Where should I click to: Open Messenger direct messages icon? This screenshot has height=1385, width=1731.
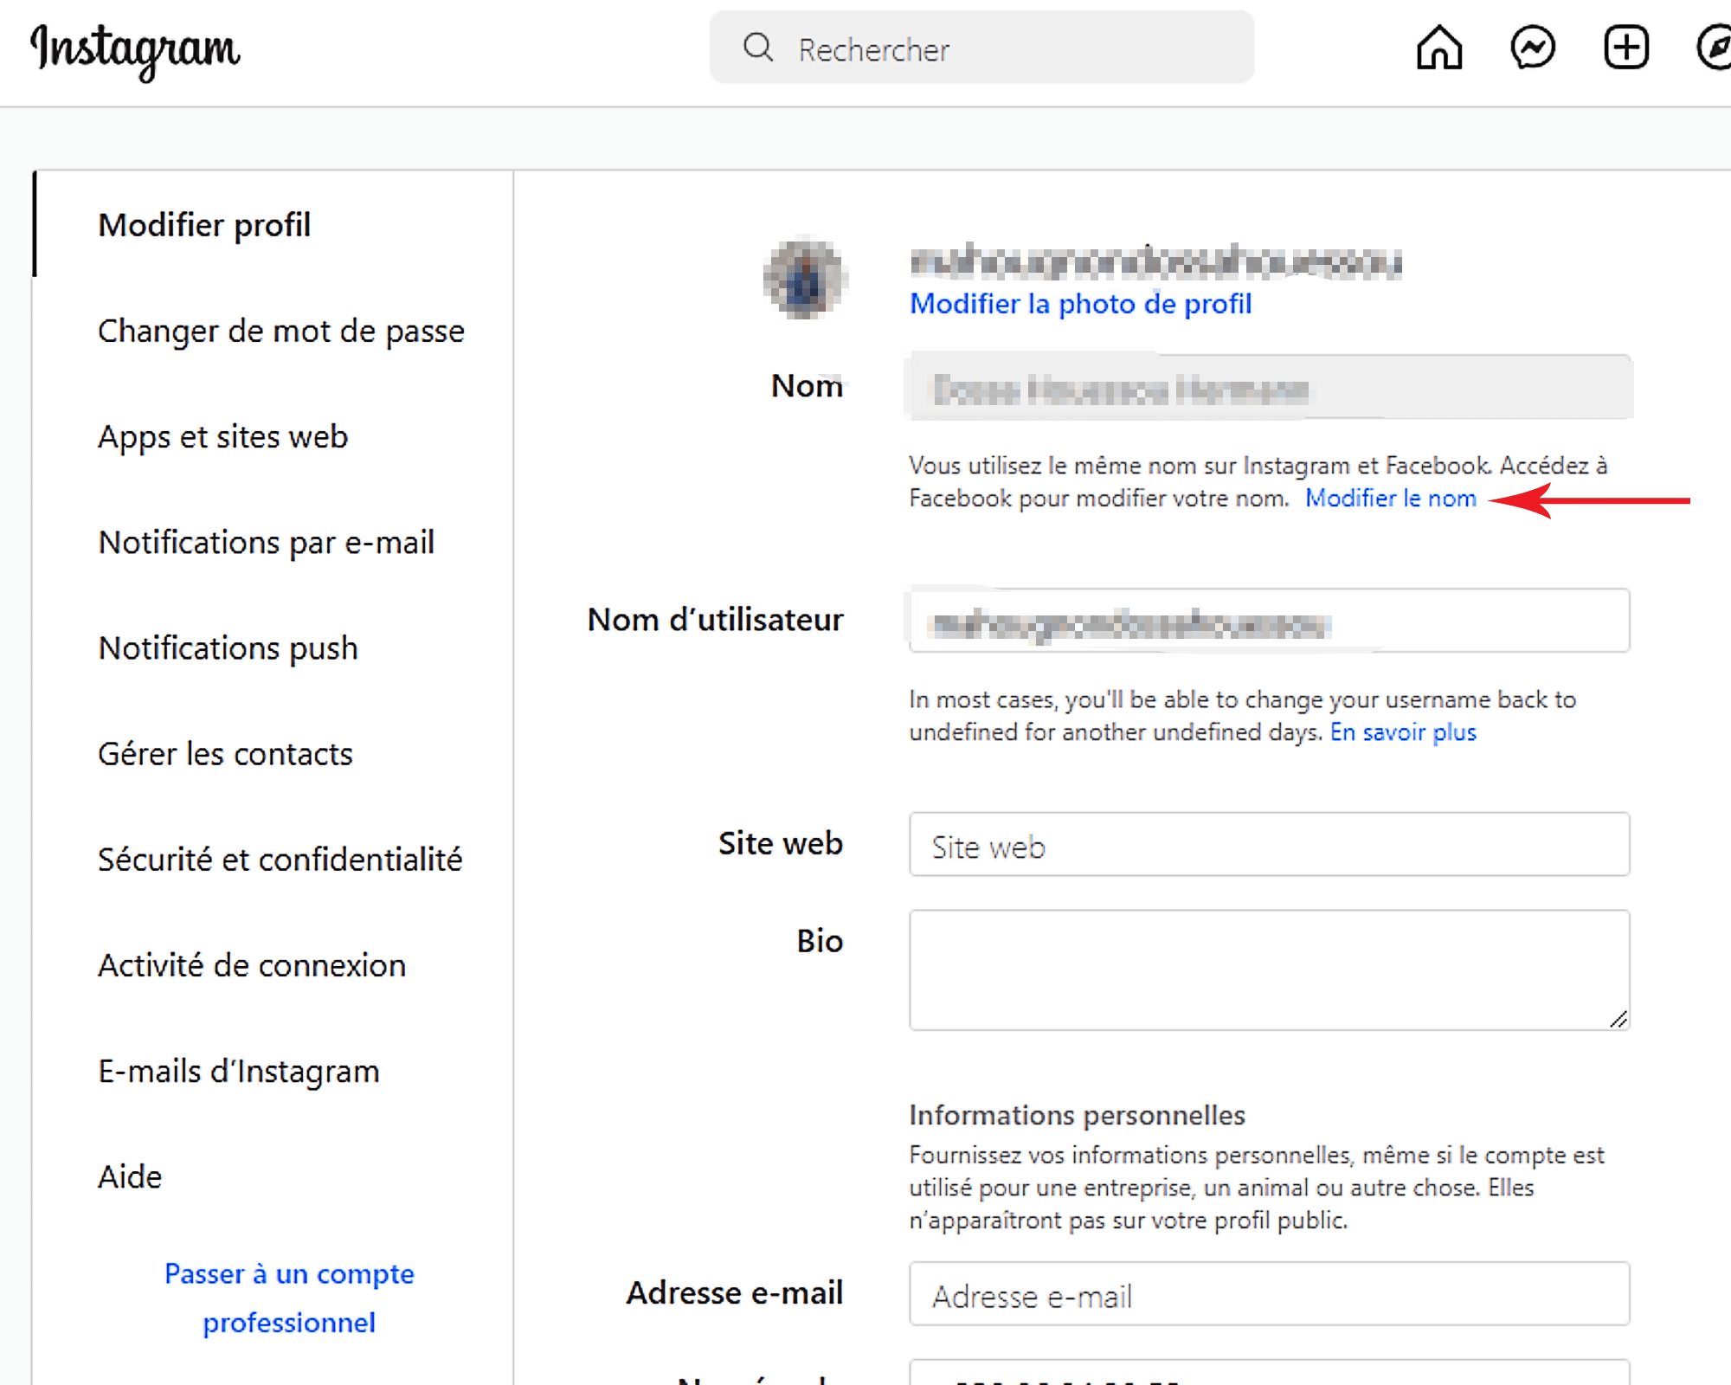pyautogui.click(x=1533, y=48)
